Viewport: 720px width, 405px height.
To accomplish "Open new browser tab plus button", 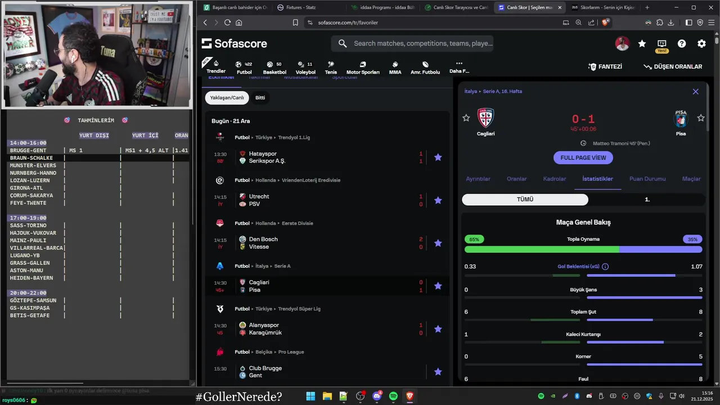I will point(647,7).
